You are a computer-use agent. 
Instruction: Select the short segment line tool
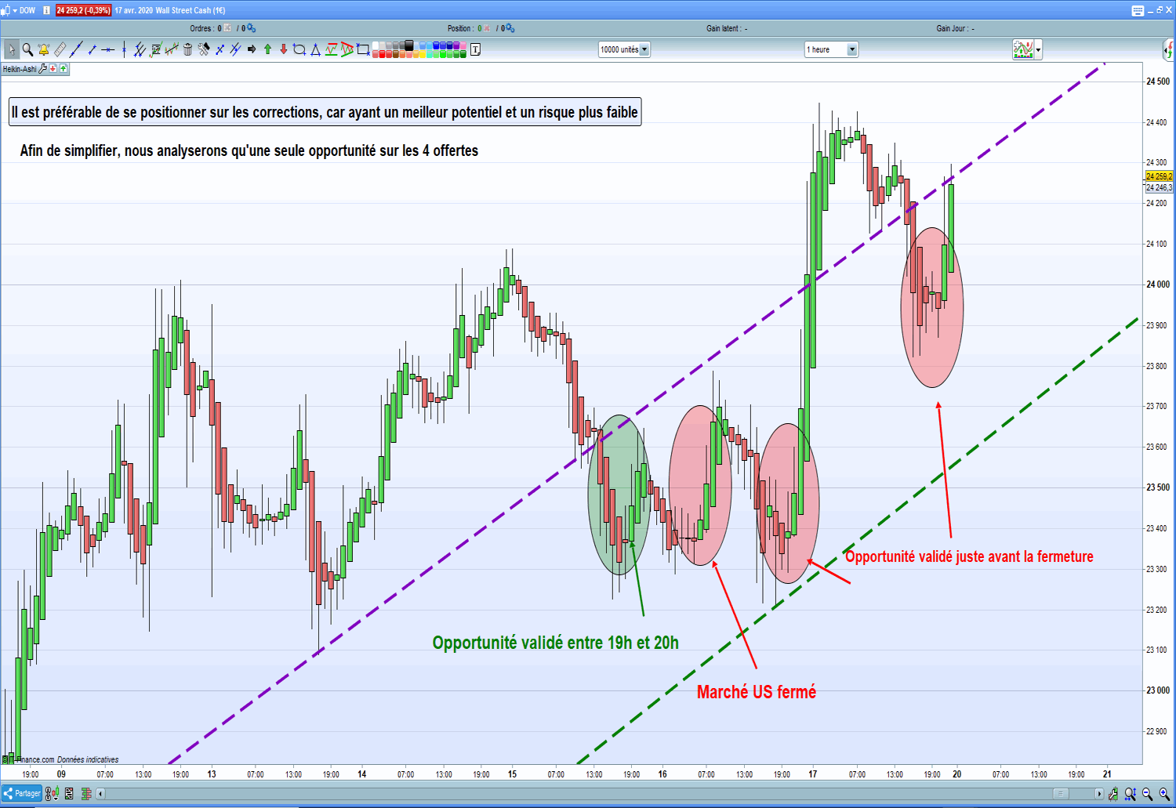[x=92, y=49]
